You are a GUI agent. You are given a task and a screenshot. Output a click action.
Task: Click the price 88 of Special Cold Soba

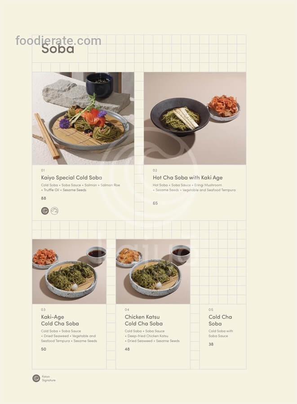44,198
